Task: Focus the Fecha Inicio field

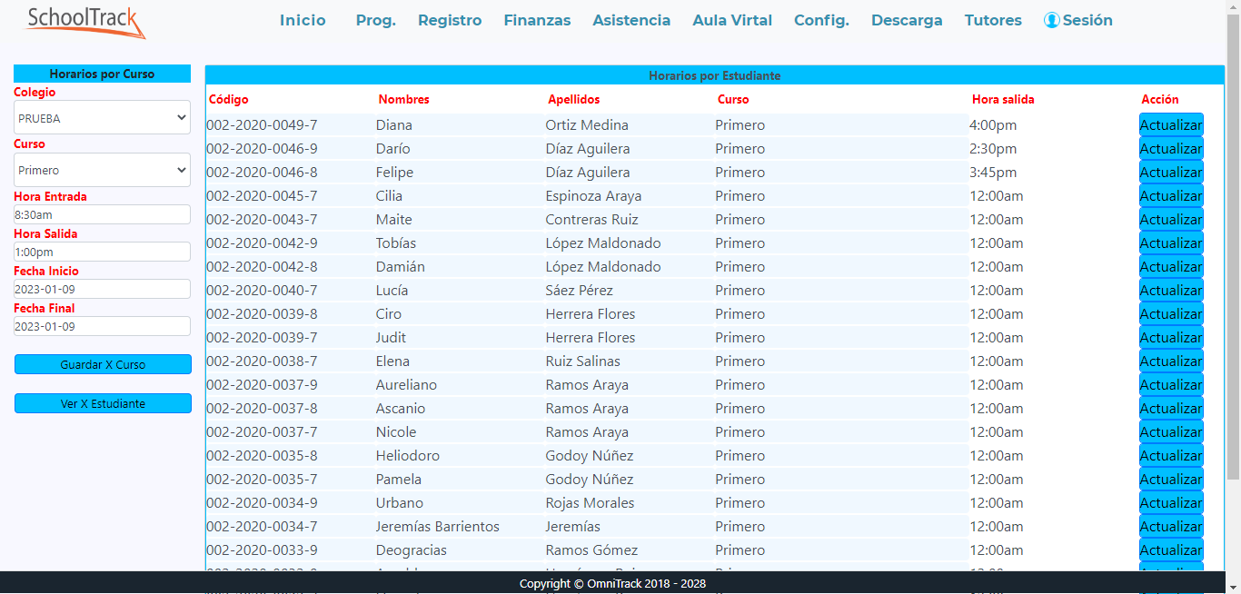Action: pos(102,289)
